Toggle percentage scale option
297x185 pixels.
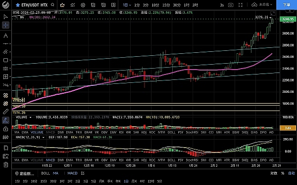tap(283, 173)
